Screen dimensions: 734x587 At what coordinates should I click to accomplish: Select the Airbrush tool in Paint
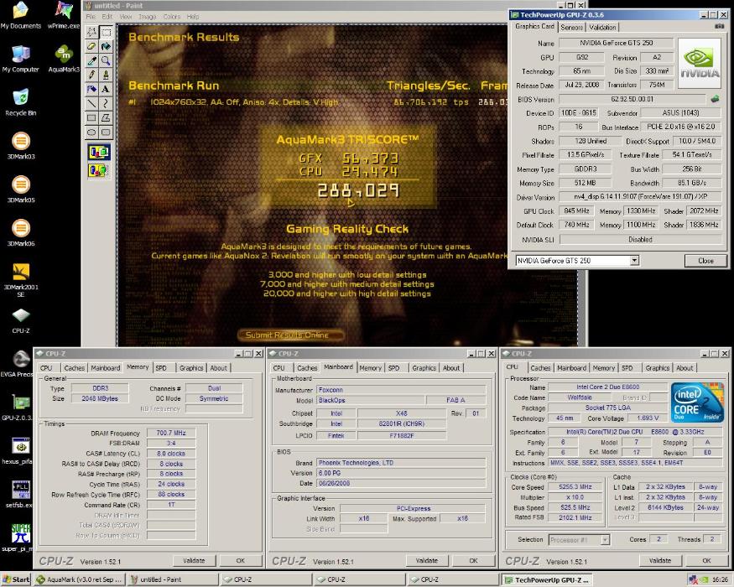tap(91, 89)
